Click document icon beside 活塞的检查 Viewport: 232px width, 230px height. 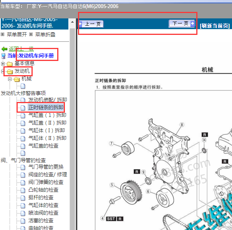pyautogui.click(x=23, y=221)
